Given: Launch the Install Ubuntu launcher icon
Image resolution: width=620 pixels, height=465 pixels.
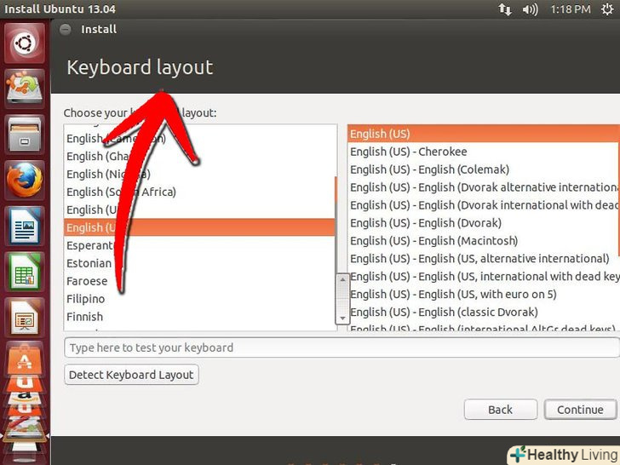Looking at the screenshot, I should [25, 88].
